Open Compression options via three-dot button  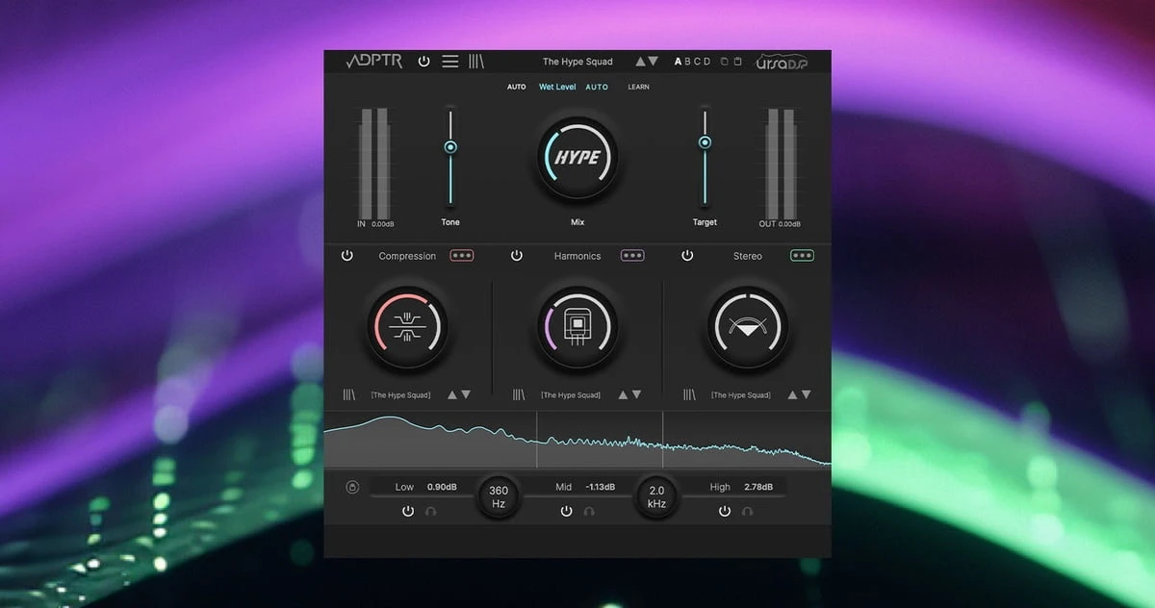pos(462,256)
